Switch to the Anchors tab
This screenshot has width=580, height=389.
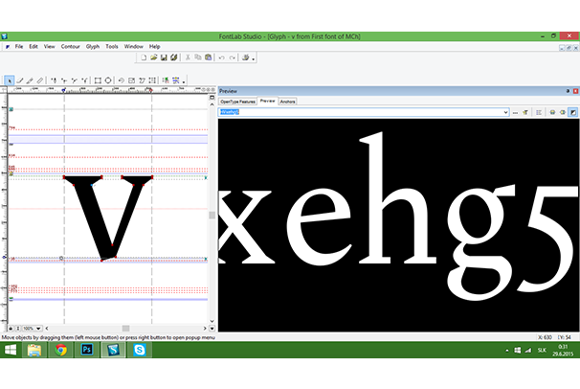pyautogui.click(x=287, y=101)
